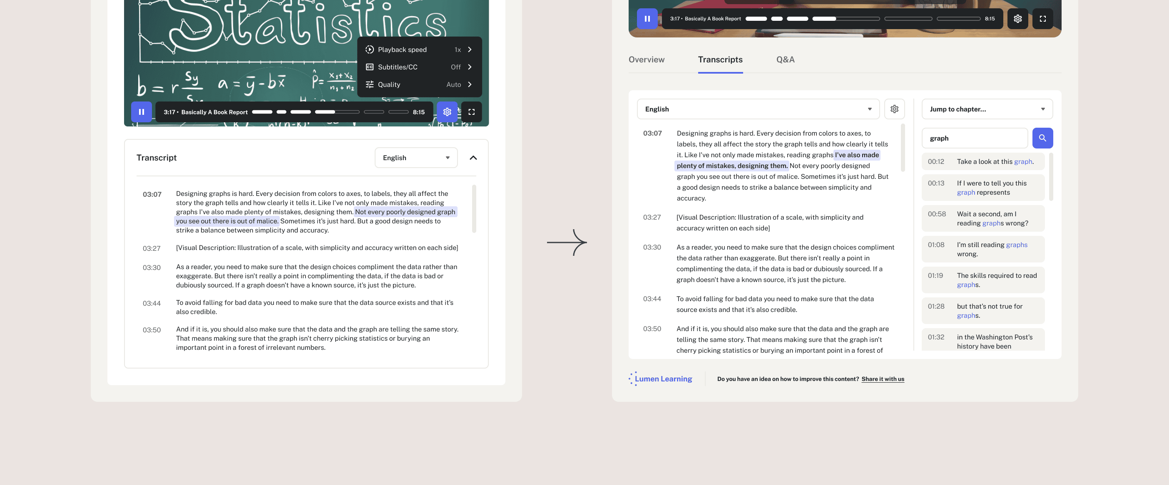Click the Share it with us link

click(x=883, y=379)
